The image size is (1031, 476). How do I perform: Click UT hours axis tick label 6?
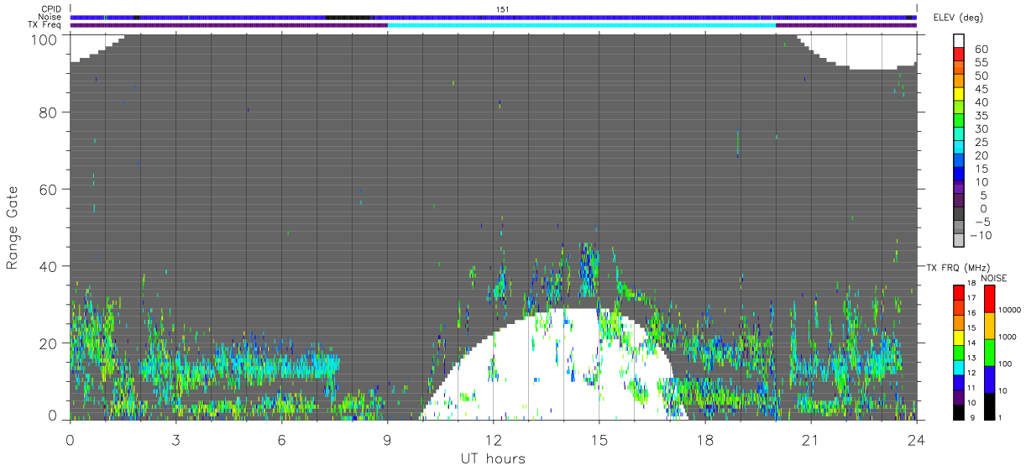281,439
